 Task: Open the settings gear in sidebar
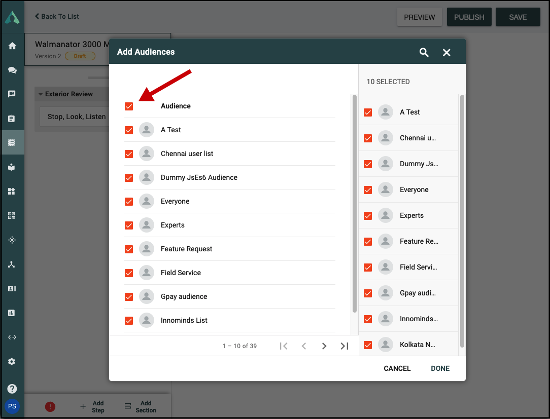point(12,362)
